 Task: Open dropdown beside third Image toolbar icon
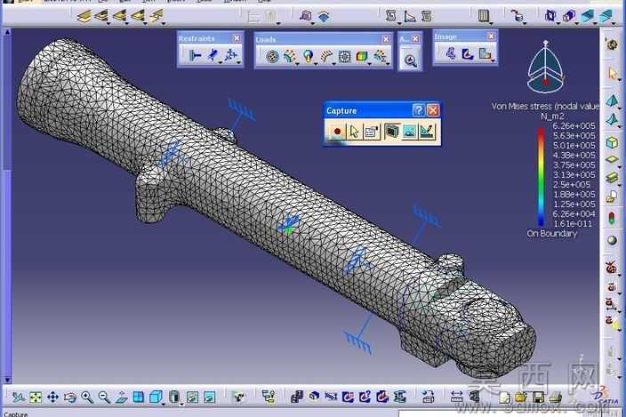click(x=493, y=60)
